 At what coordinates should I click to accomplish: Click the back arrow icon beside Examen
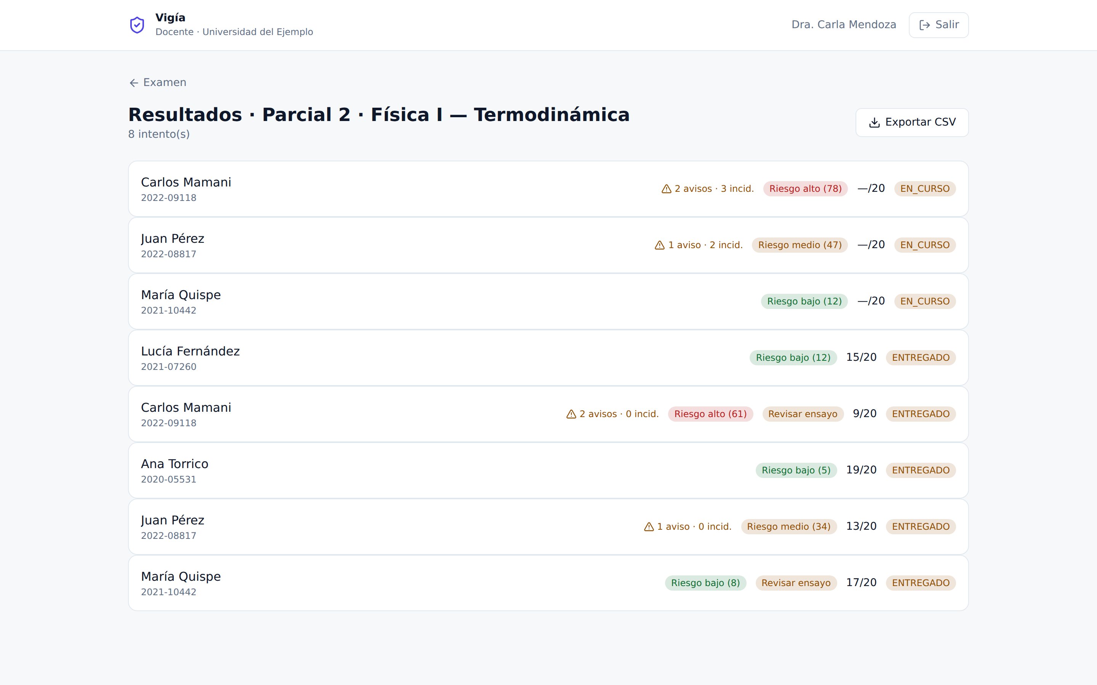coord(134,83)
